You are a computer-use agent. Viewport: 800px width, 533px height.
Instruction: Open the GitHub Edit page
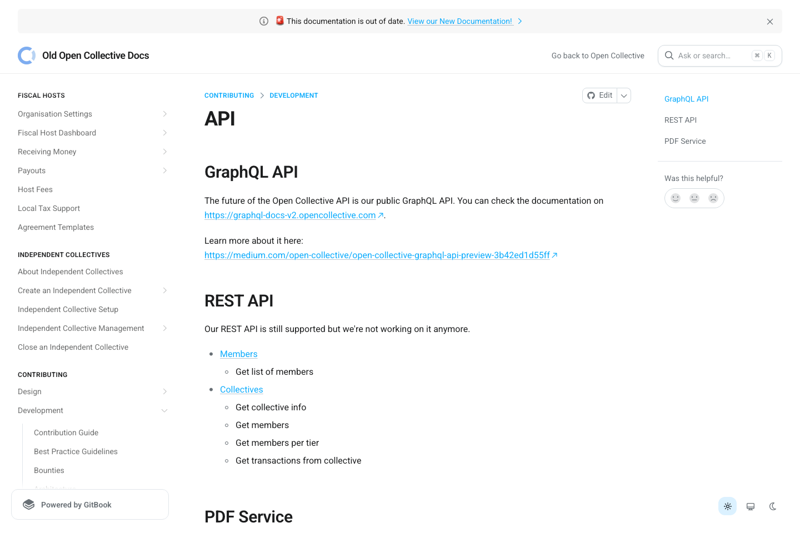point(600,95)
